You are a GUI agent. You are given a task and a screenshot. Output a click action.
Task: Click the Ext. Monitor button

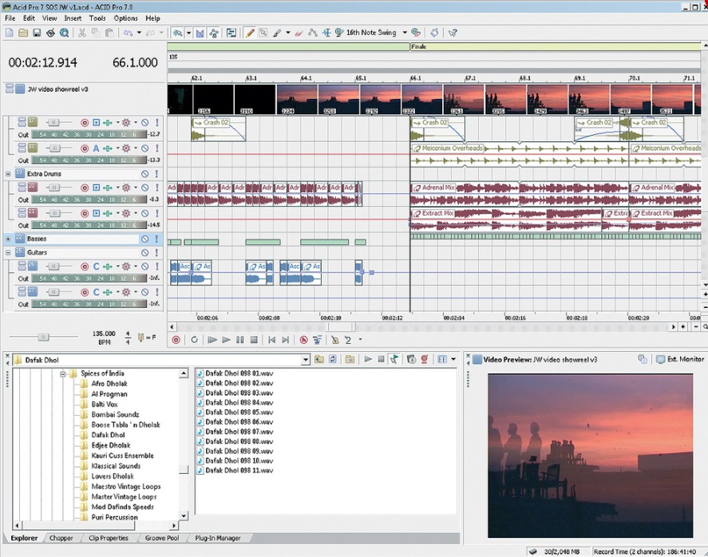pyautogui.click(x=678, y=360)
